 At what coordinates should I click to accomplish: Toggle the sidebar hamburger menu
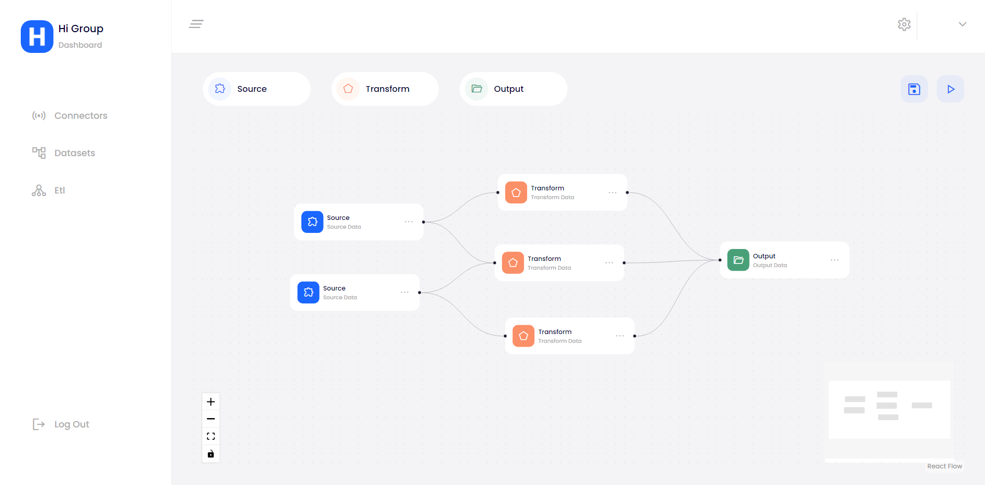click(196, 24)
